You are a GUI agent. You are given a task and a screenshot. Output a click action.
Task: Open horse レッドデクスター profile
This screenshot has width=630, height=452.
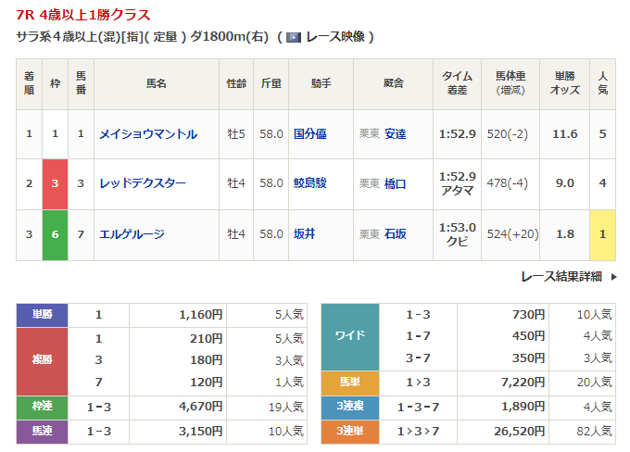[143, 183]
